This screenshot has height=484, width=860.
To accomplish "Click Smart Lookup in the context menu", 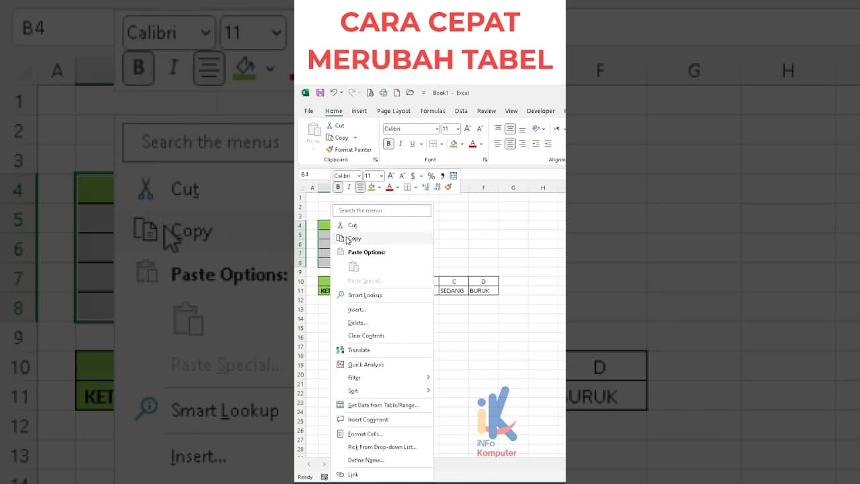I will point(382,295).
